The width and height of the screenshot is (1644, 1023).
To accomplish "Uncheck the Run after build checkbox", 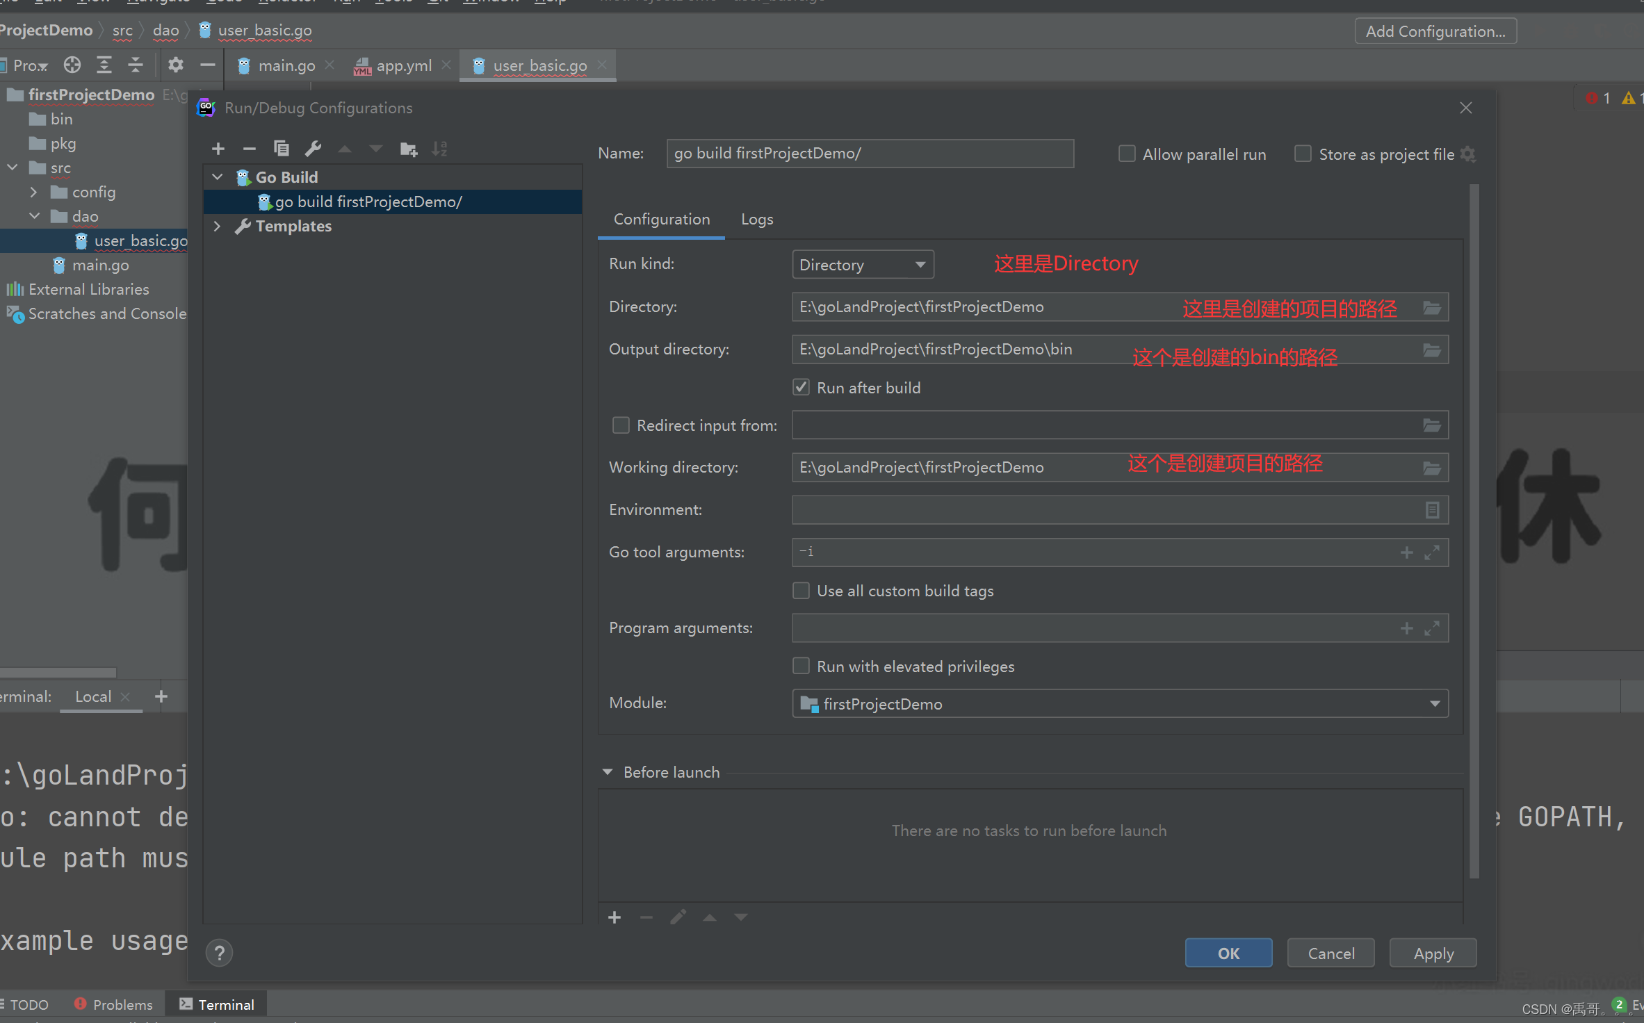I will pyautogui.click(x=801, y=388).
